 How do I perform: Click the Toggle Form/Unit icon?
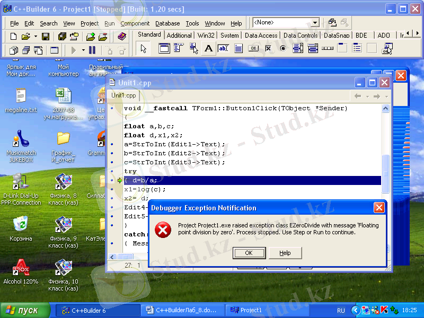pyautogui.click(x=38, y=50)
